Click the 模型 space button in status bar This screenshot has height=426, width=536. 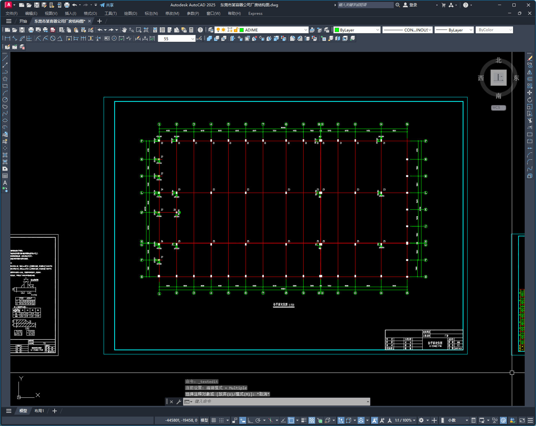click(x=204, y=420)
